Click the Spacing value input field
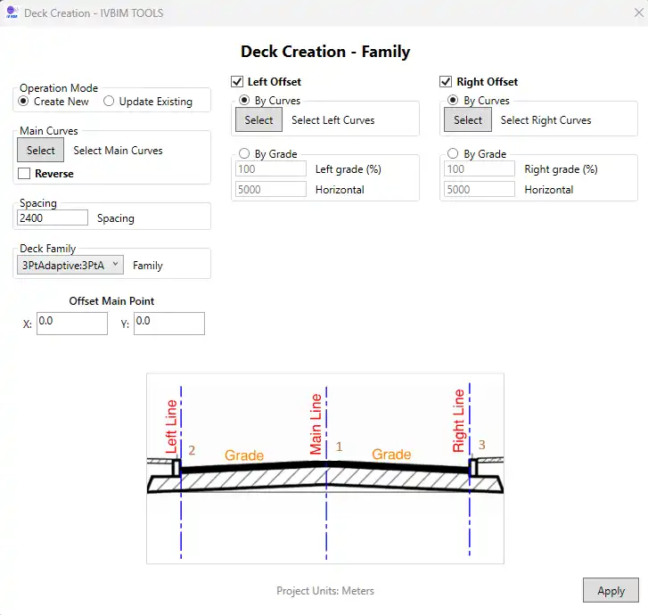The height and width of the screenshot is (615, 648). tap(53, 217)
